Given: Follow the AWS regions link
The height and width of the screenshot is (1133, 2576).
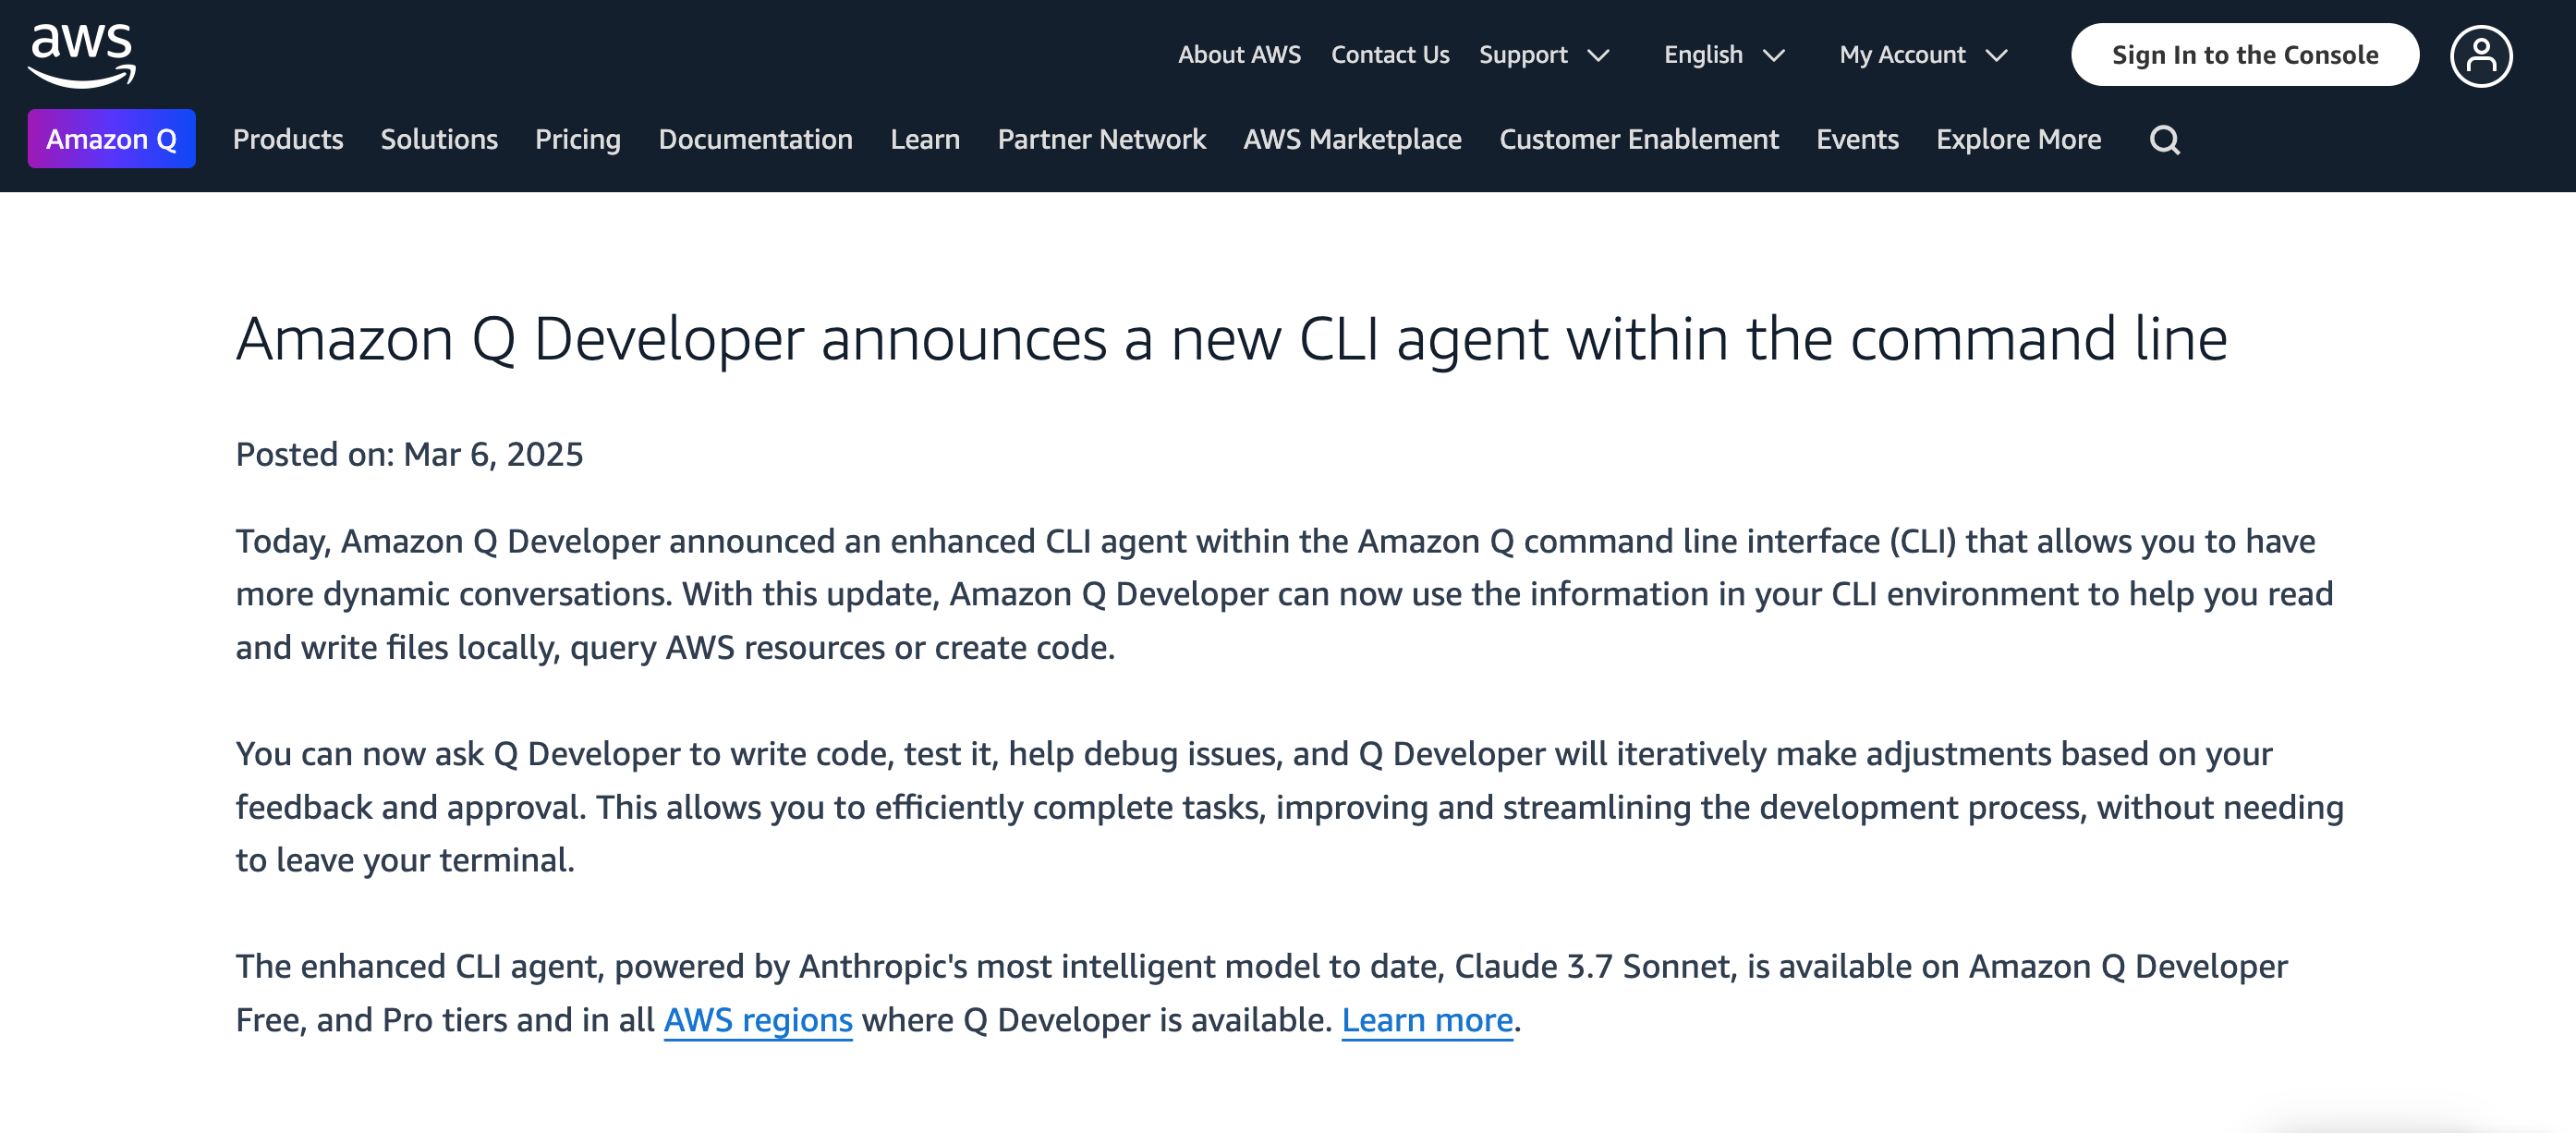Looking at the screenshot, I should point(758,1020).
